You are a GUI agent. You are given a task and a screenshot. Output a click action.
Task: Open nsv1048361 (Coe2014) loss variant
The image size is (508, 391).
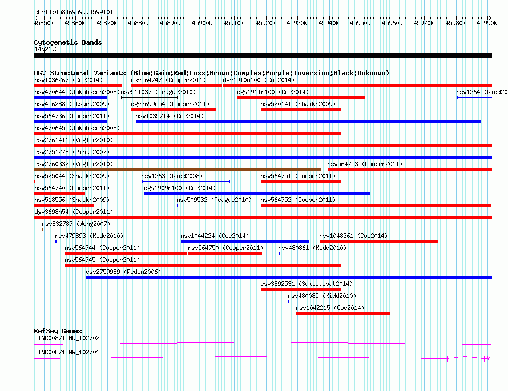tap(353, 236)
